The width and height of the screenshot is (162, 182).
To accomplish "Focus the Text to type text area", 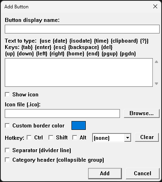I will tap(79, 72).
